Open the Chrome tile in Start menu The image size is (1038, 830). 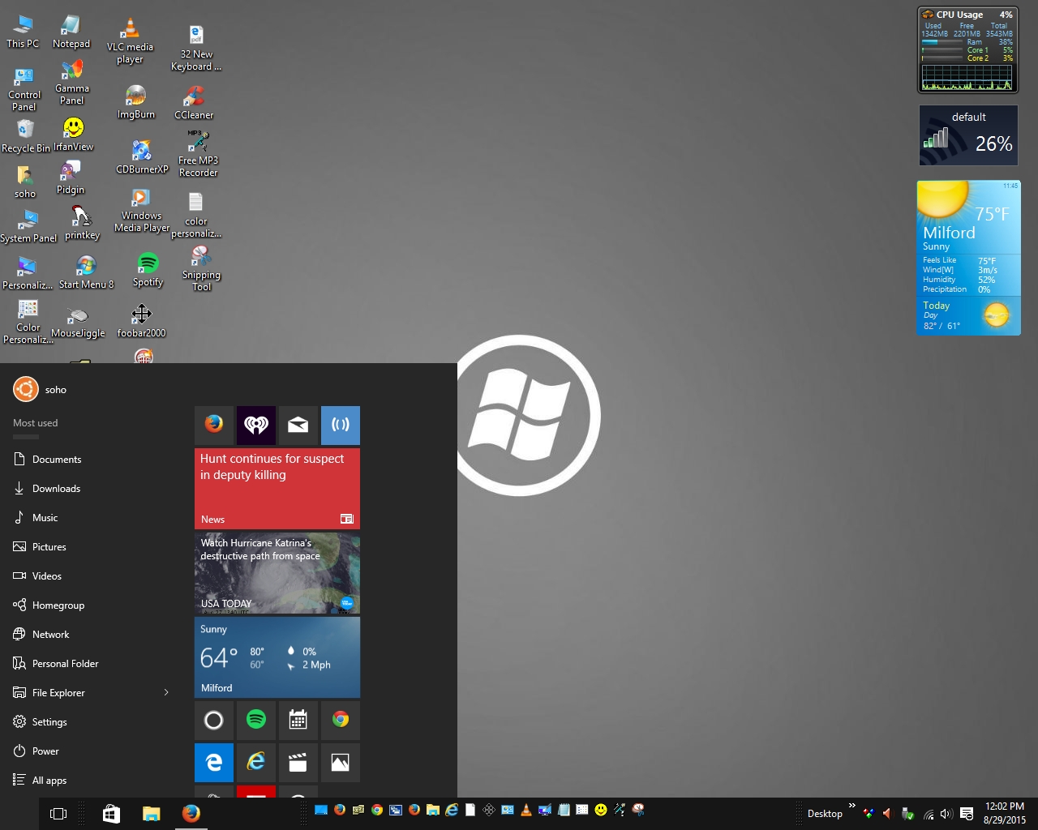coord(341,720)
